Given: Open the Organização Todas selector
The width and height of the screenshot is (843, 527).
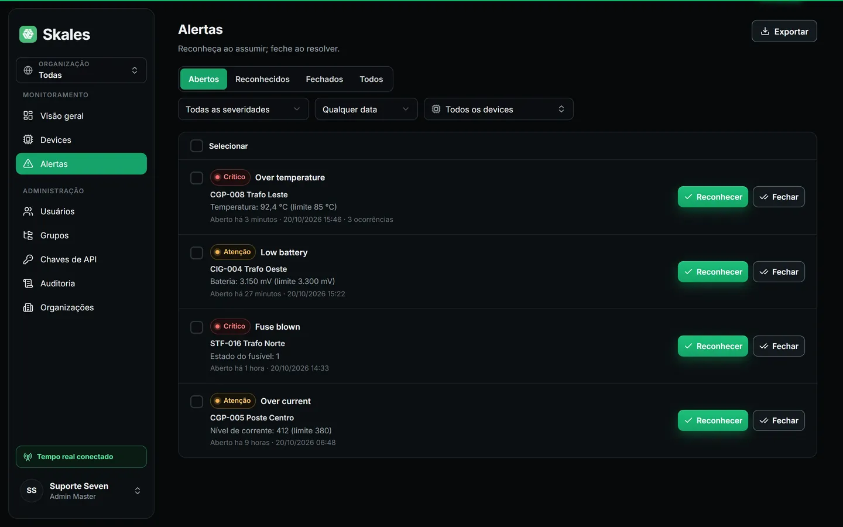Looking at the screenshot, I should pyautogui.click(x=81, y=70).
